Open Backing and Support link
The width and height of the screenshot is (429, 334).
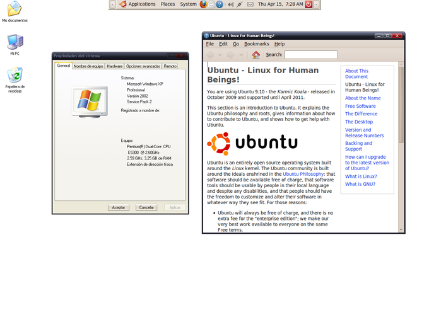(x=359, y=146)
